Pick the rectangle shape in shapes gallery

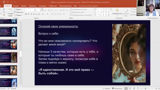(103, 9)
